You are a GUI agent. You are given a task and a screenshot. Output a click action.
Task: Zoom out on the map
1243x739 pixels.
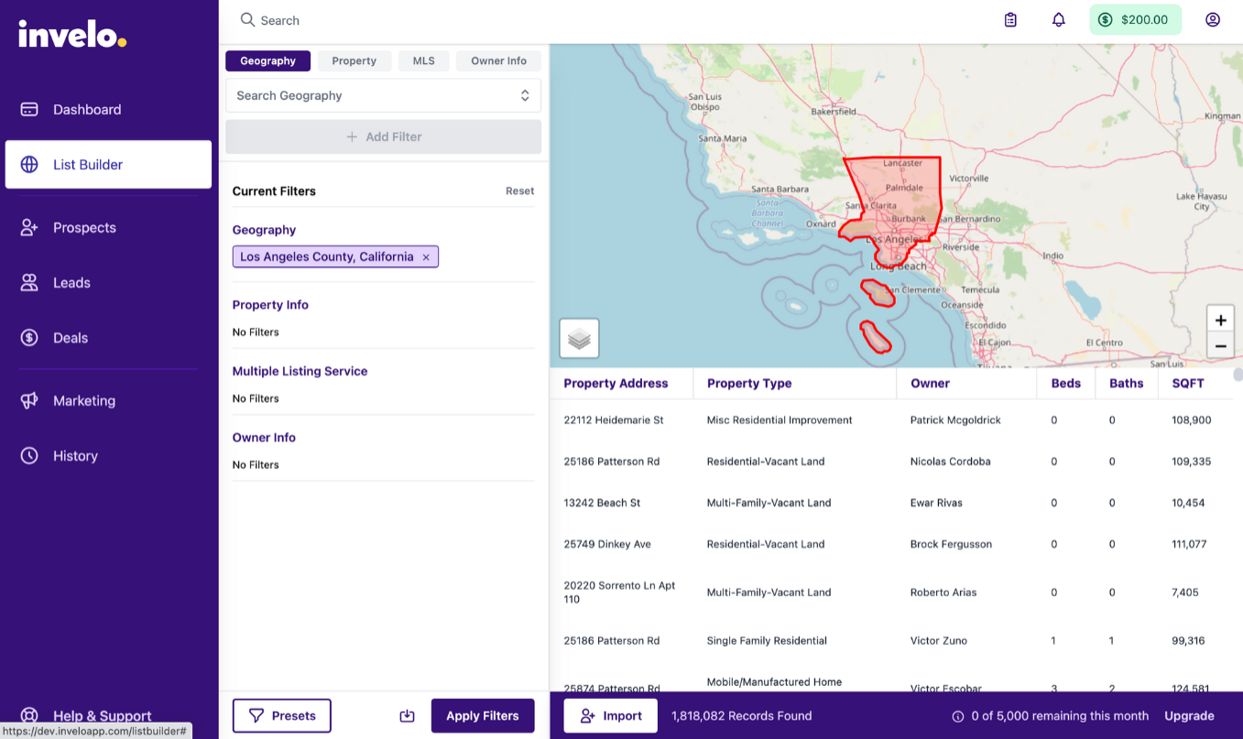click(1220, 346)
